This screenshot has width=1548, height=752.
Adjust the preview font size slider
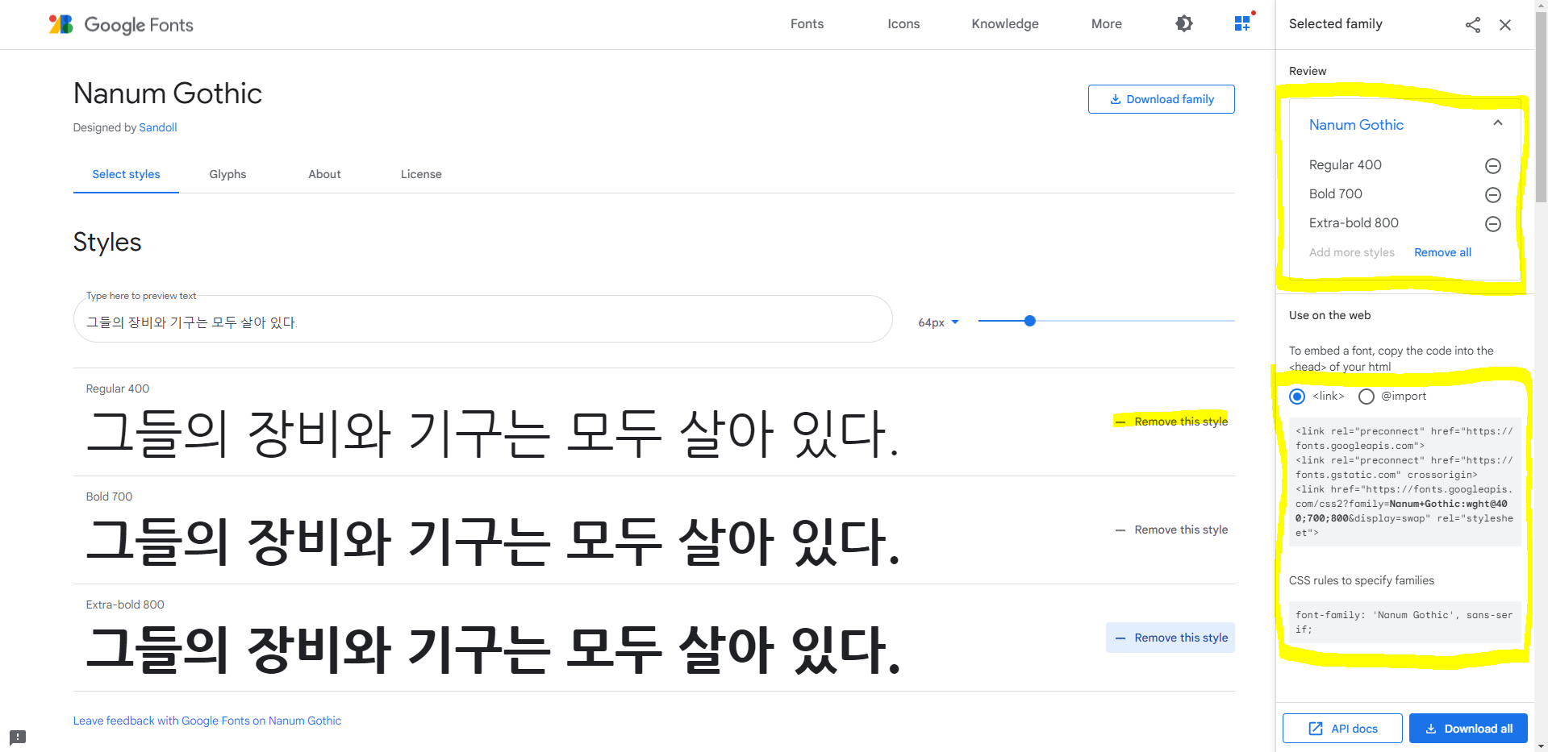pyautogui.click(x=1029, y=321)
